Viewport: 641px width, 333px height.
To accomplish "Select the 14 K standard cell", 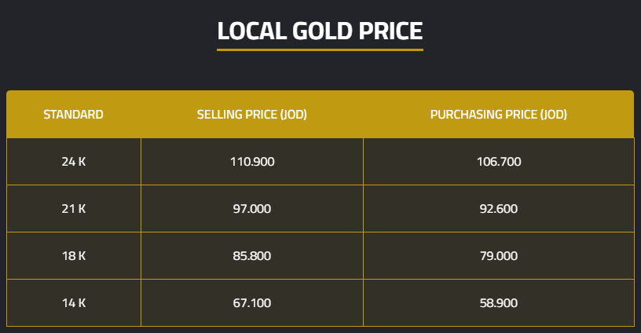I will [x=73, y=302].
